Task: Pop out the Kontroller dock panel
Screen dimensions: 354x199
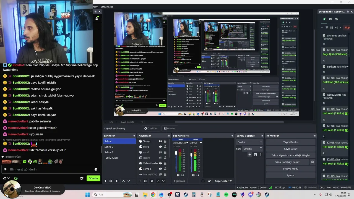Action: pos(314,136)
